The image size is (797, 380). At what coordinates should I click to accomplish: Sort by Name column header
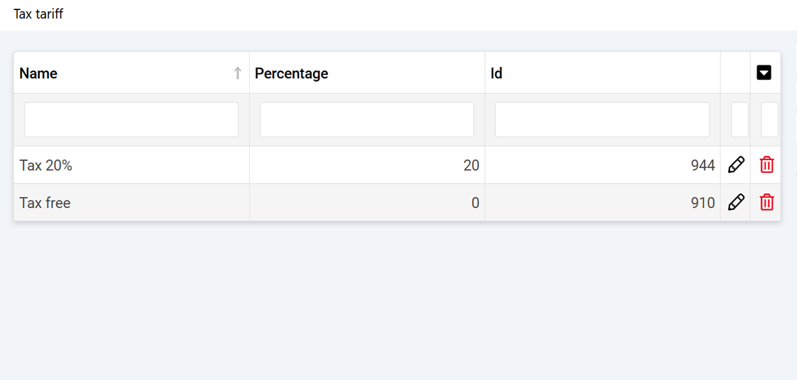(38, 73)
